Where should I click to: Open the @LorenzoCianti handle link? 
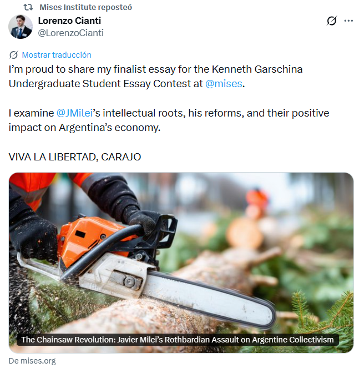click(x=70, y=33)
